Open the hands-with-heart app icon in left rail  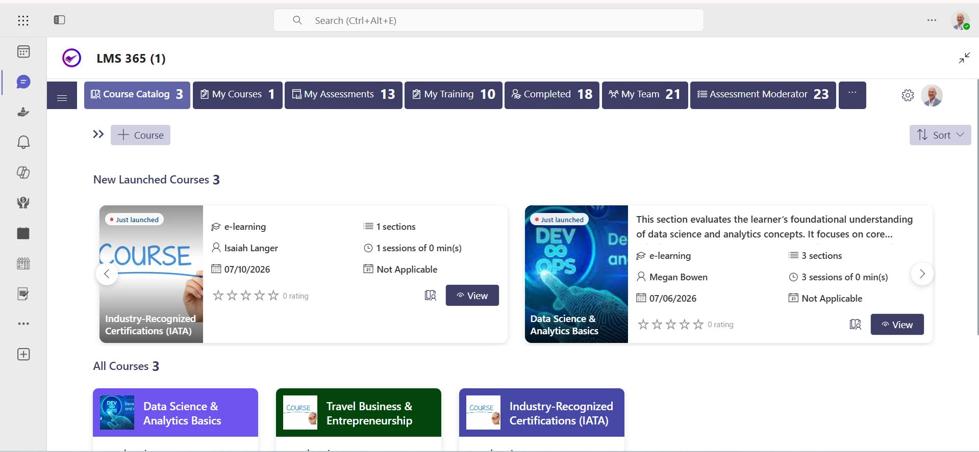23,203
